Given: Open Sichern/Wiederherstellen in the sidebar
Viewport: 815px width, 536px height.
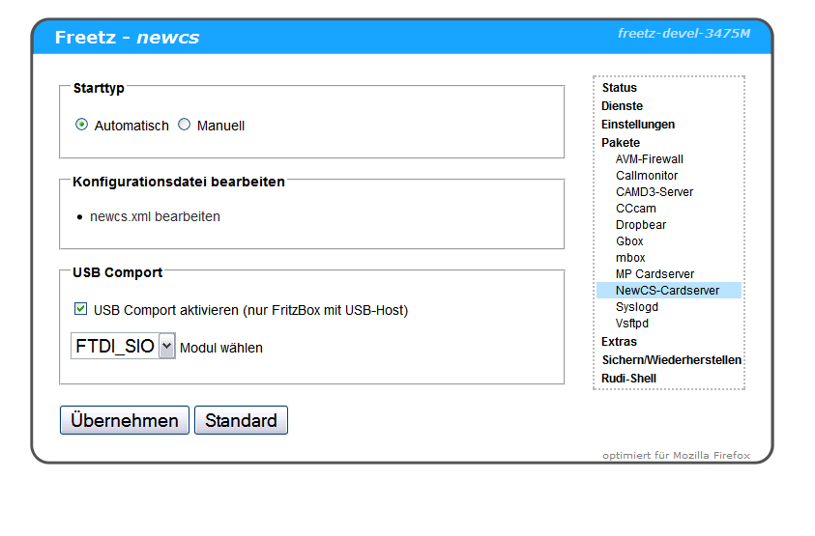Looking at the screenshot, I should click(x=671, y=360).
